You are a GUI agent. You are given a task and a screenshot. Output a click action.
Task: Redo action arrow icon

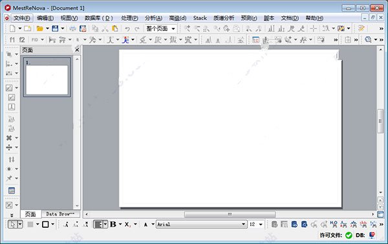point(137,28)
